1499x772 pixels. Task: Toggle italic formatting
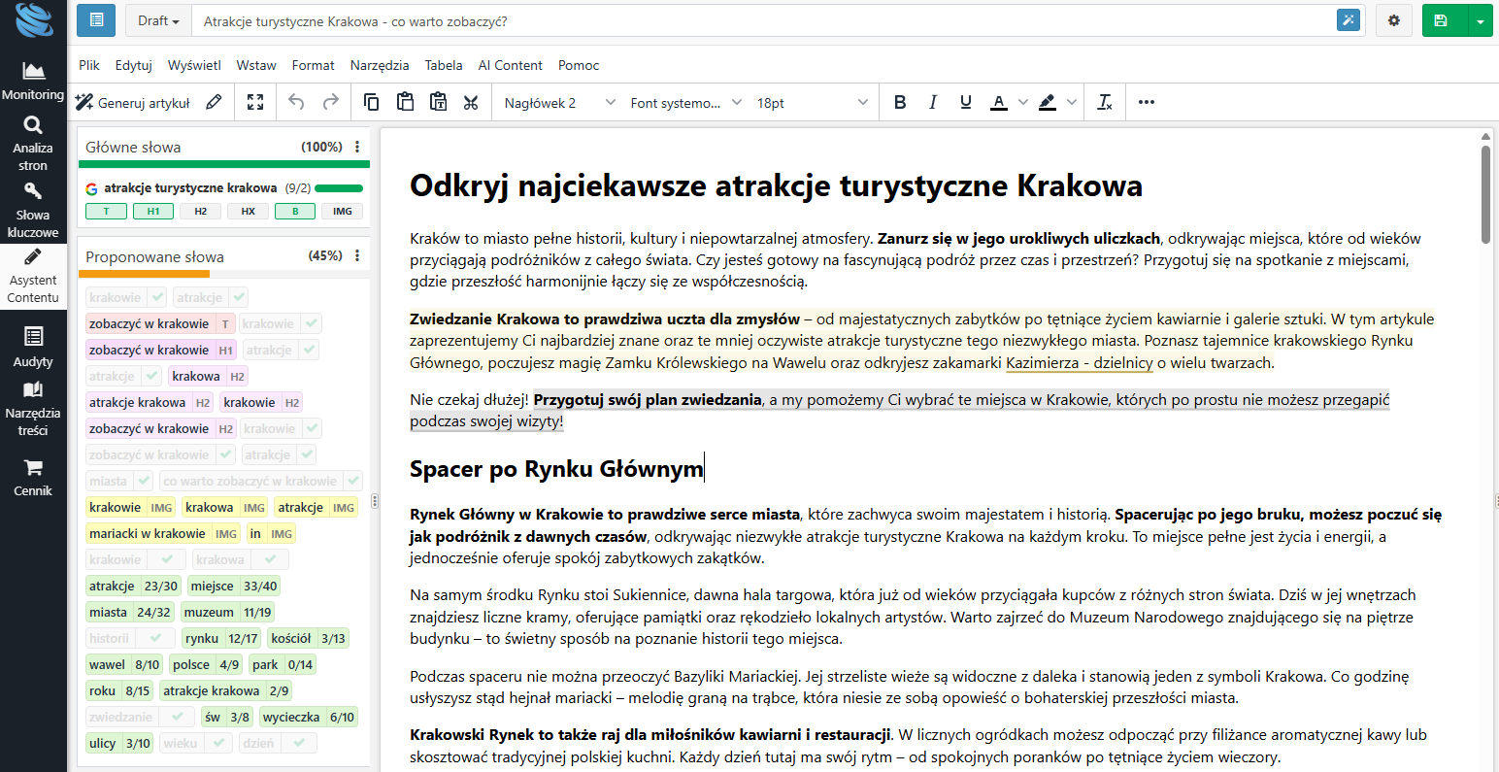(x=932, y=102)
